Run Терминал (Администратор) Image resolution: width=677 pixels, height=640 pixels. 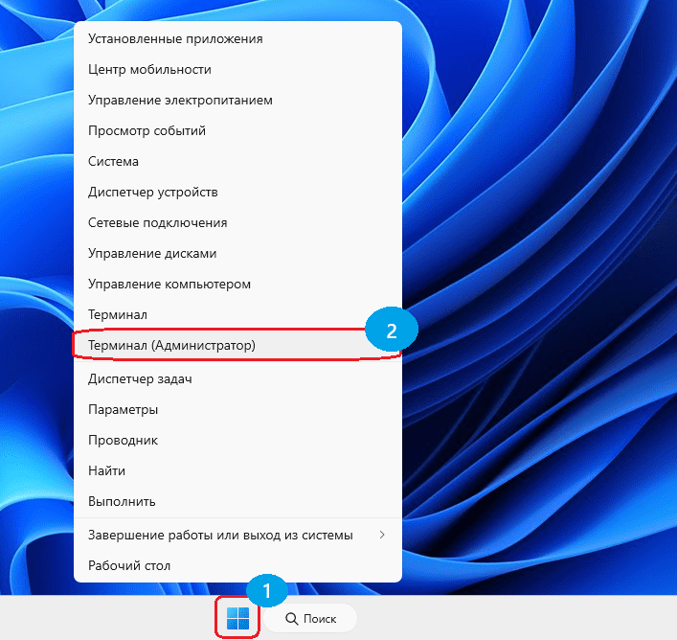tap(171, 344)
